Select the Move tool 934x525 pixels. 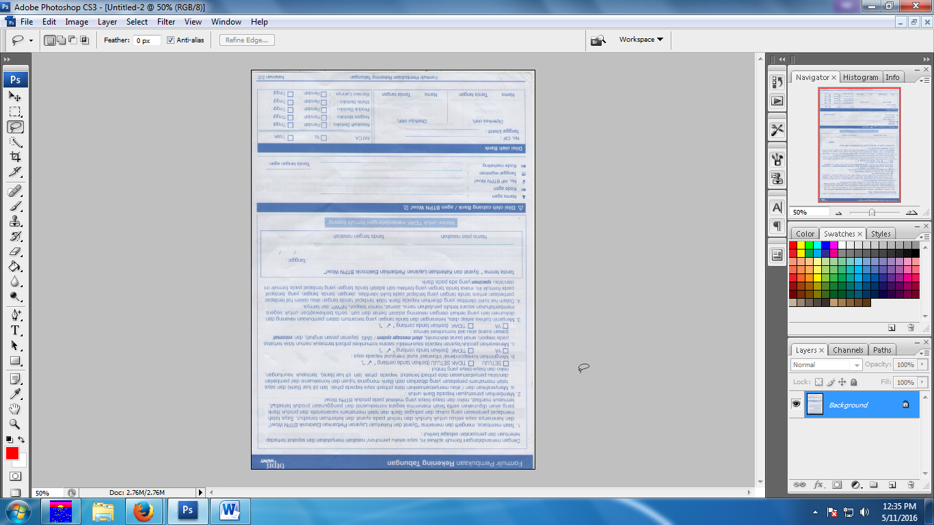pyautogui.click(x=15, y=98)
